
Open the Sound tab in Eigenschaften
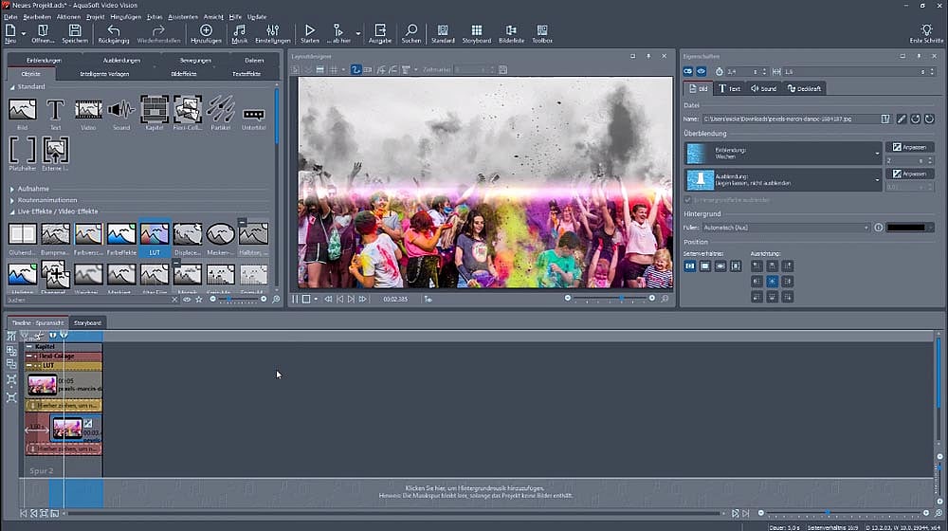[x=763, y=88]
